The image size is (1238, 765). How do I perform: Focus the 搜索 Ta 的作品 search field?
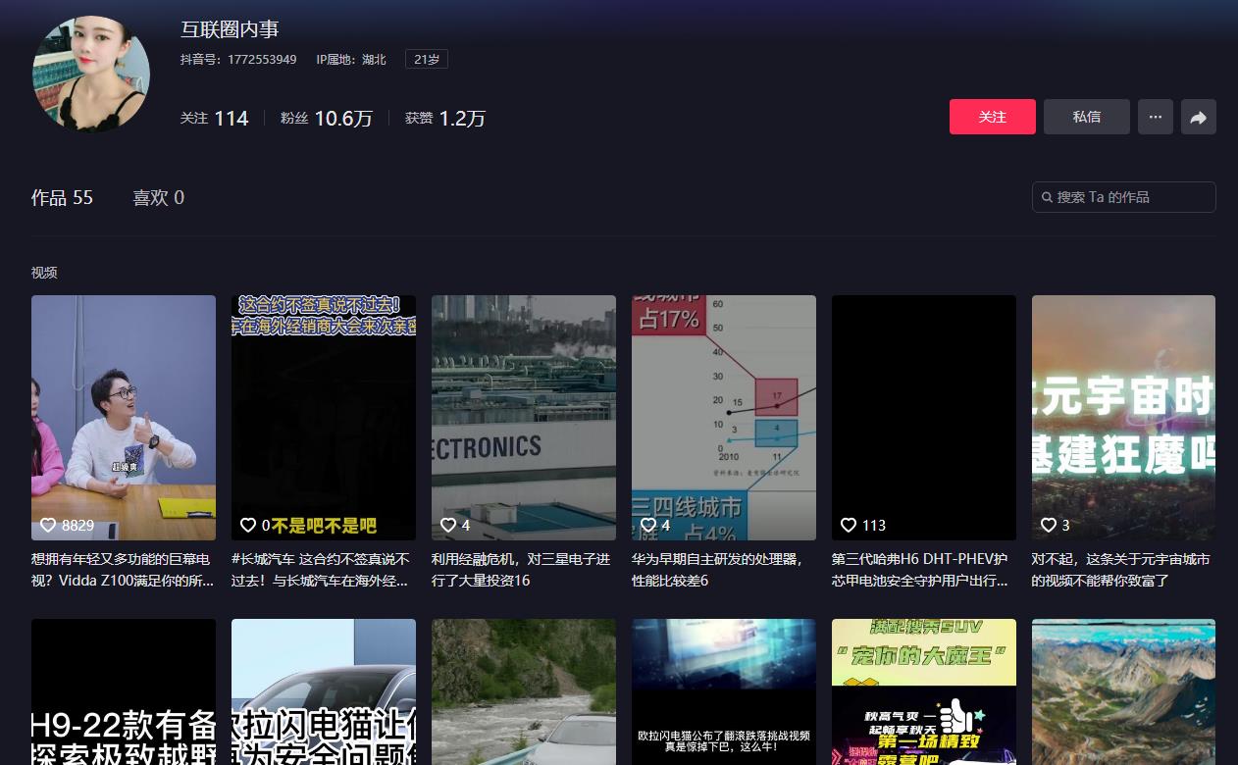pyautogui.click(x=1124, y=197)
